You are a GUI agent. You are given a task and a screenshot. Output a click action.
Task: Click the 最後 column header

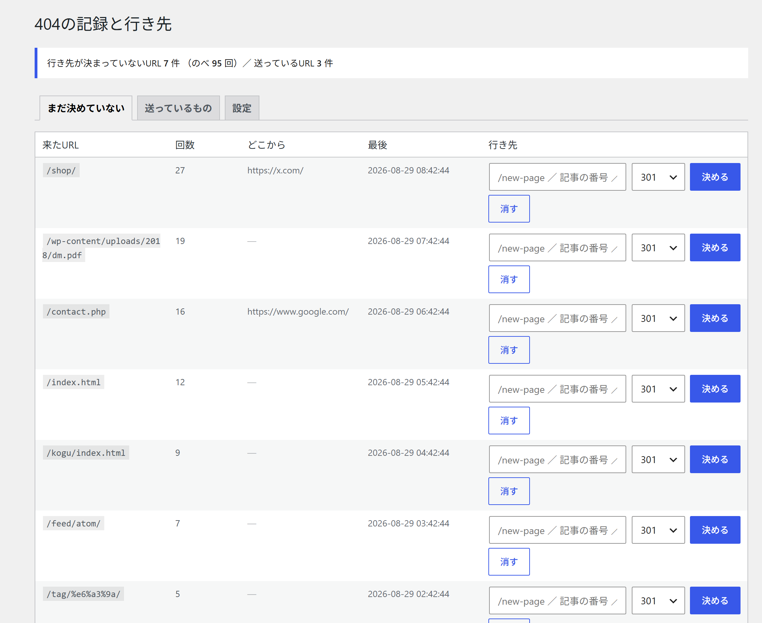click(378, 145)
